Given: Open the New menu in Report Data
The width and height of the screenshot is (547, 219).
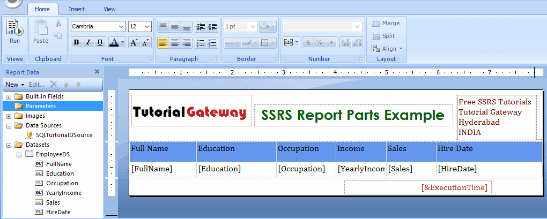Looking at the screenshot, I should (x=14, y=85).
